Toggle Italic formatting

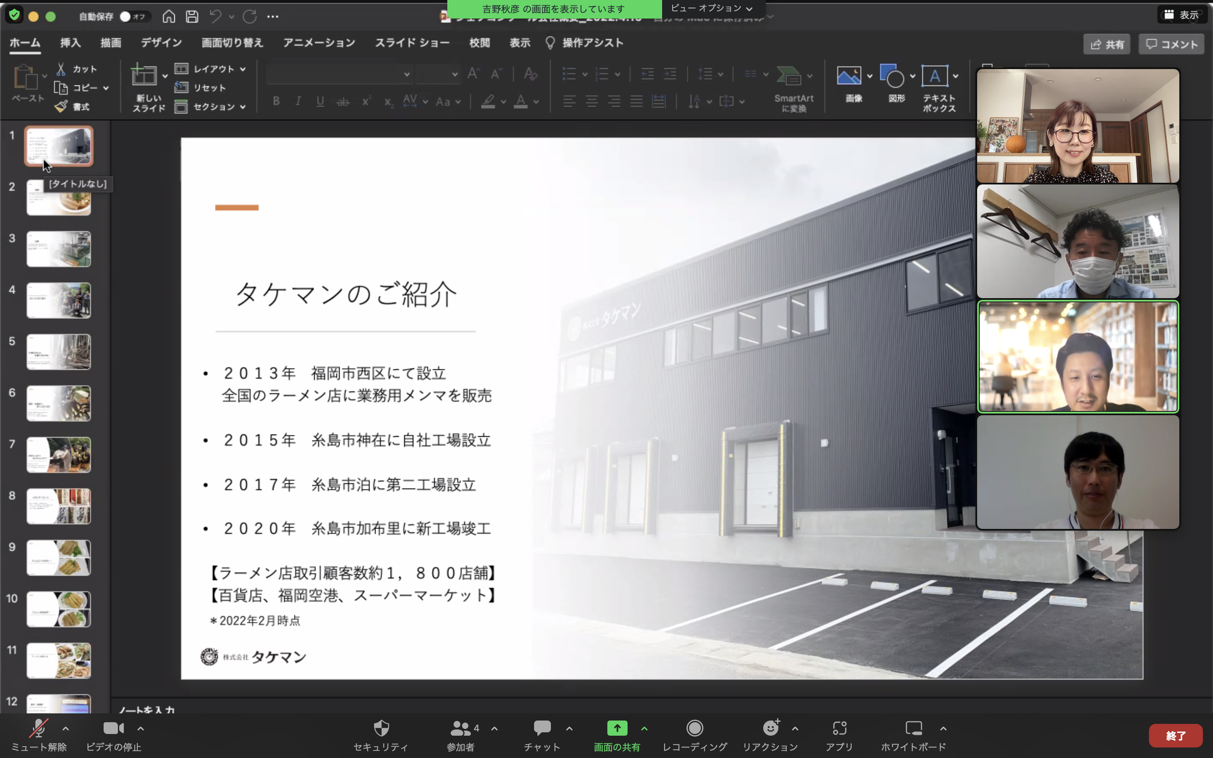298,101
